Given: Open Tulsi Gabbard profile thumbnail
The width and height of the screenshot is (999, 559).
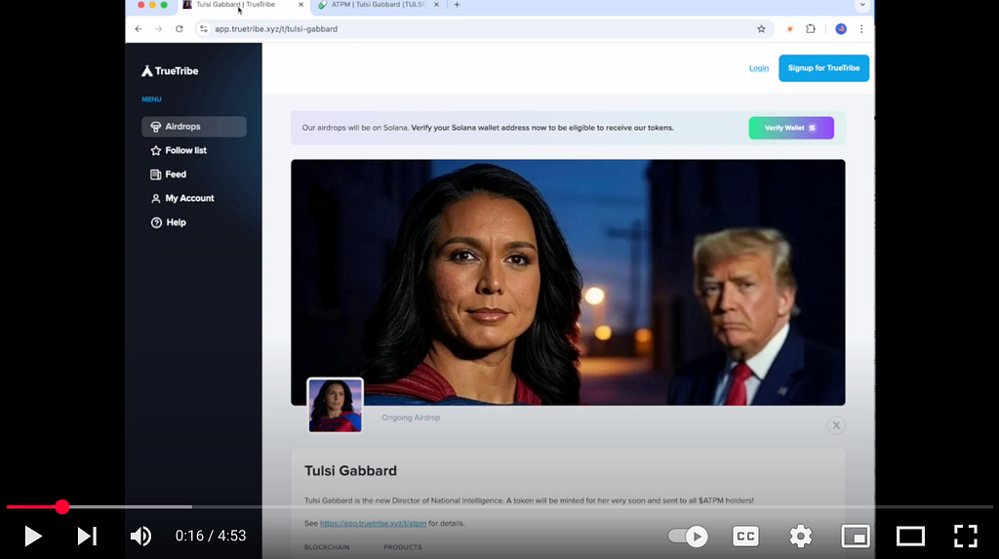Looking at the screenshot, I should tap(336, 406).
